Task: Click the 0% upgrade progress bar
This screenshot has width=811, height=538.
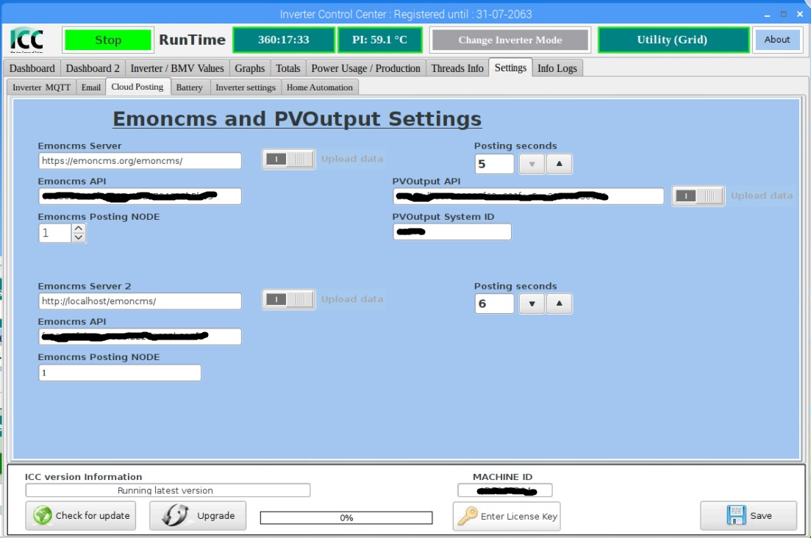Action: (346, 517)
